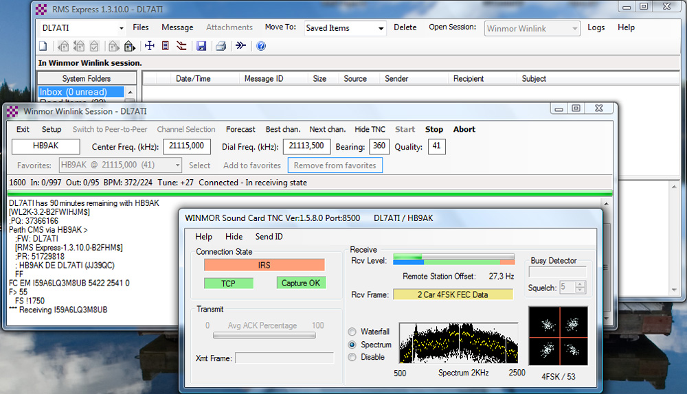The image size is (687, 394).
Task: Open help via blue question mark icon
Action: (261, 47)
